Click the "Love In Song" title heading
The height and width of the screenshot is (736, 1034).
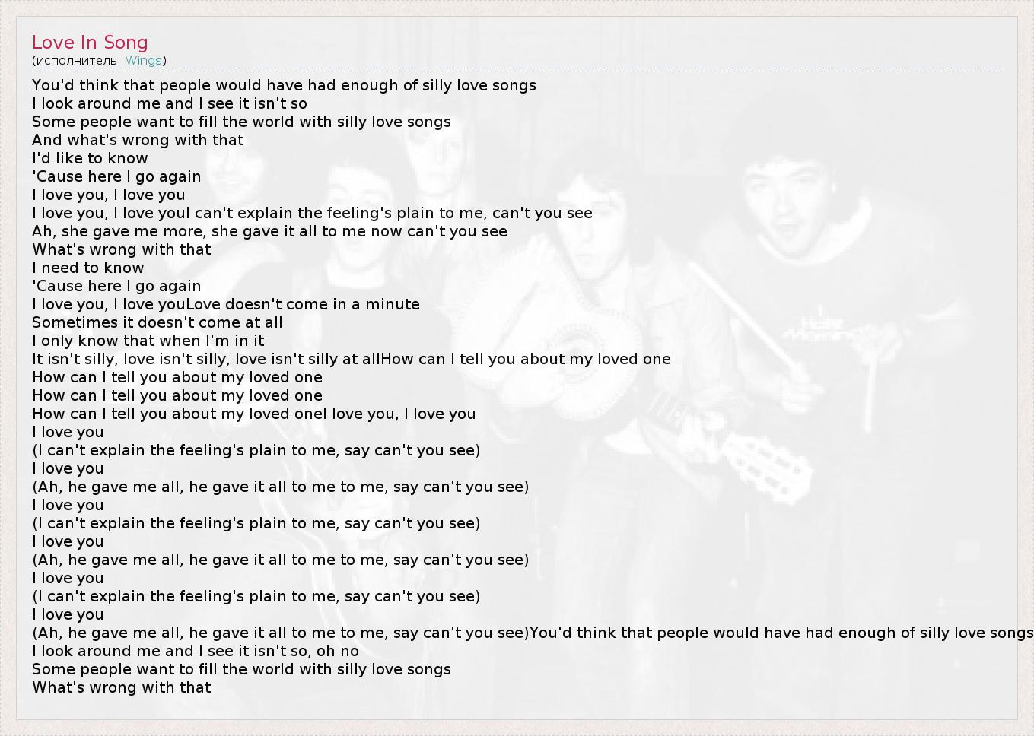[x=90, y=43]
